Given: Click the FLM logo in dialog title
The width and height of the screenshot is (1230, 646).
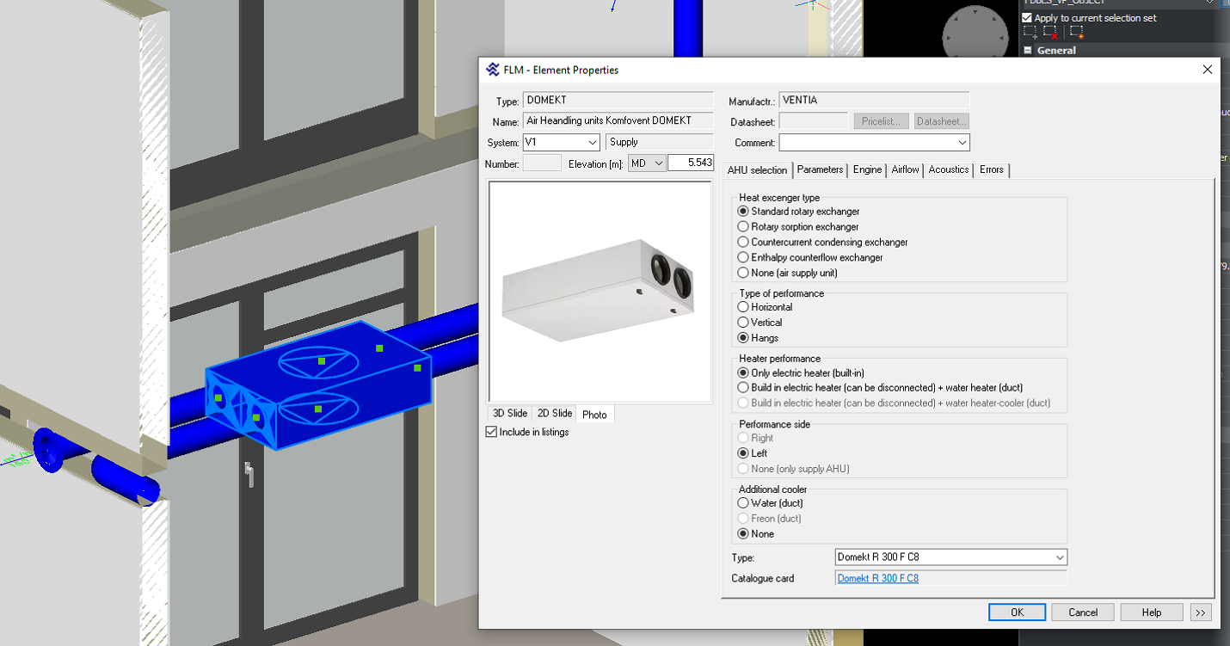Looking at the screenshot, I should pyautogui.click(x=493, y=70).
